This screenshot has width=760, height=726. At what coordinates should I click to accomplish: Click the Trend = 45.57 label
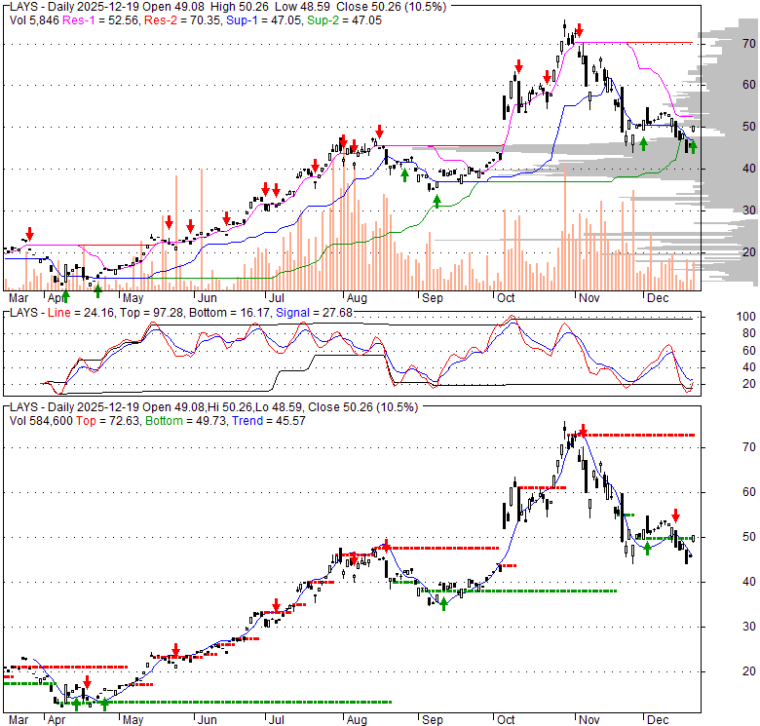(269, 421)
